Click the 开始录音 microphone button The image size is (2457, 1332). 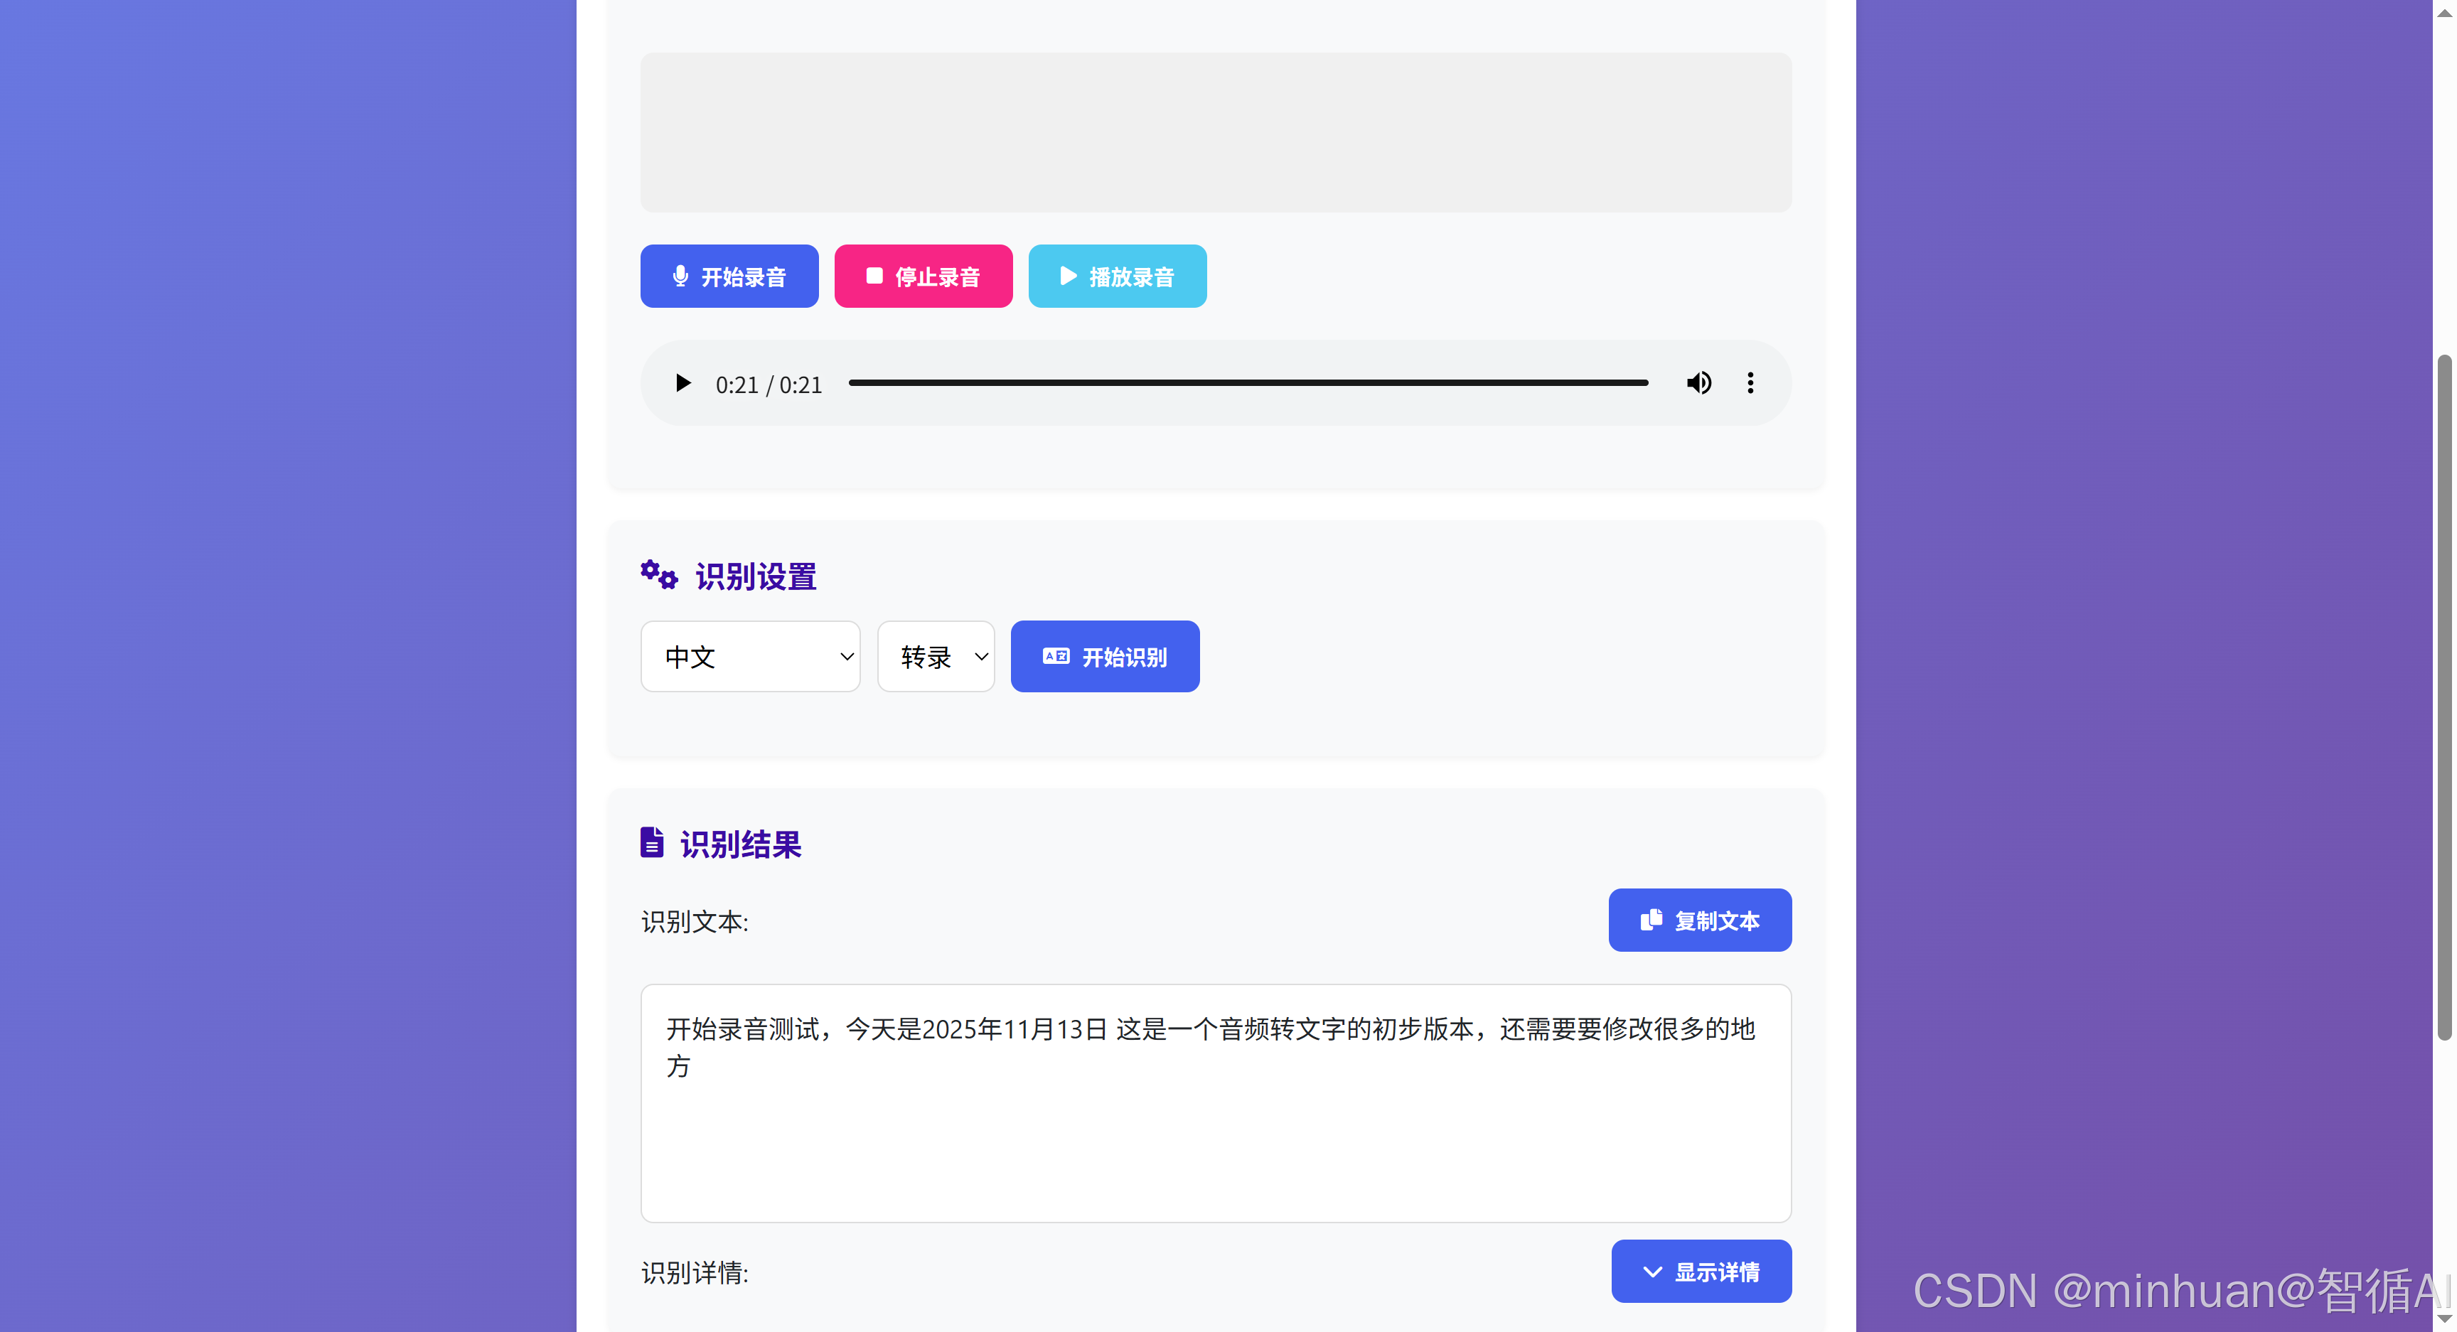729,276
